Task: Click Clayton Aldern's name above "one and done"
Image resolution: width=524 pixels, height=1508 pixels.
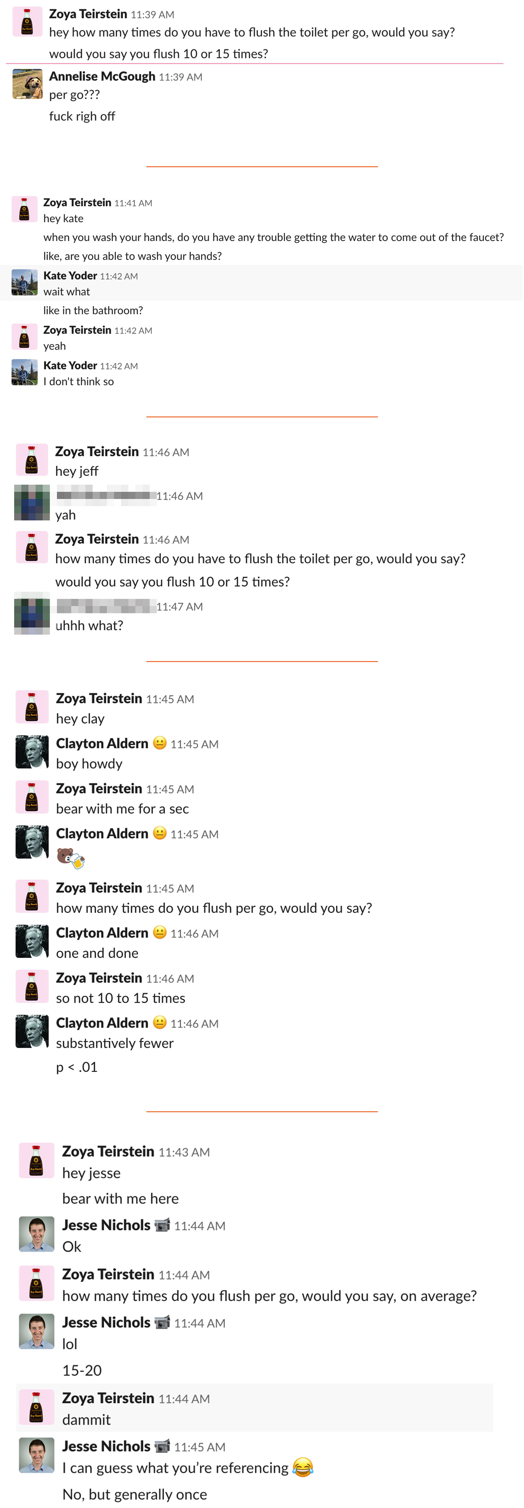Action: click(x=102, y=933)
